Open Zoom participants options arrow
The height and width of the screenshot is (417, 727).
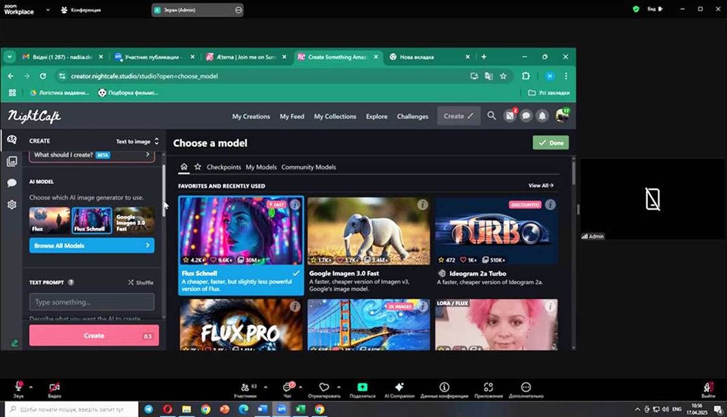(265, 387)
